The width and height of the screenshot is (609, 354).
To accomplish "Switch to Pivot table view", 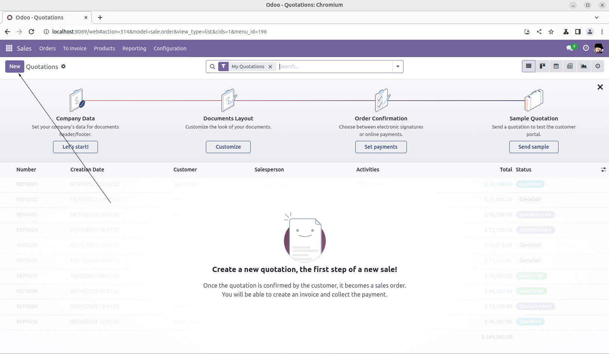I will pyautogui.click(x=570, y=66).
